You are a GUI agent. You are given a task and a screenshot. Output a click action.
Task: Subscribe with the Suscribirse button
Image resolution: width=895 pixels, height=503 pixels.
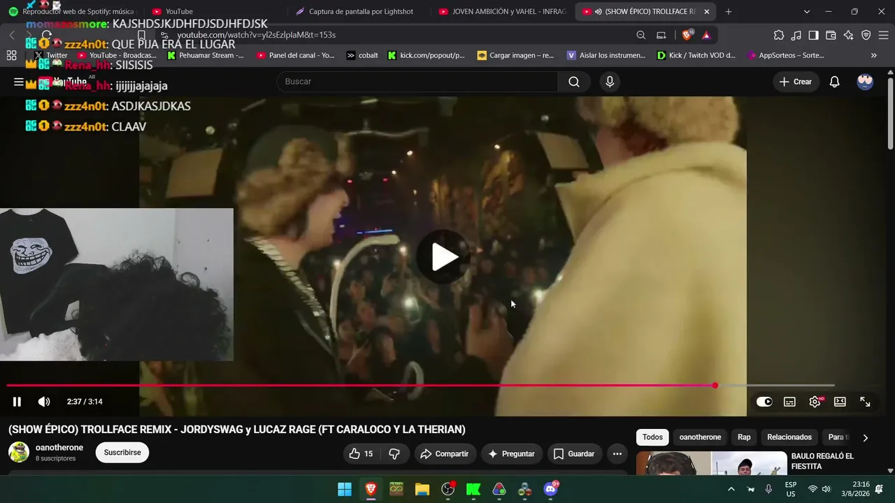point(122,453)
